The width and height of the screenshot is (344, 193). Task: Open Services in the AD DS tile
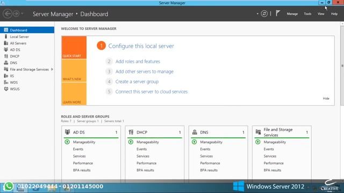point(79,156)
